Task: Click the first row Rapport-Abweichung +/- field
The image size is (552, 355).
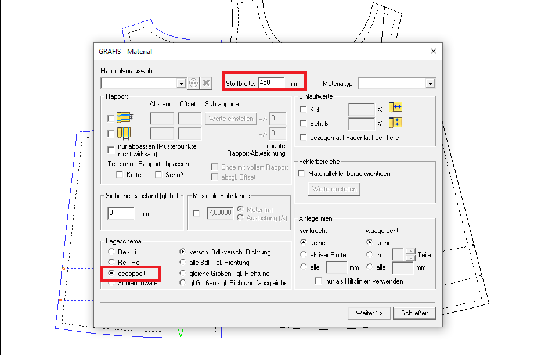Action: point(278,119)
